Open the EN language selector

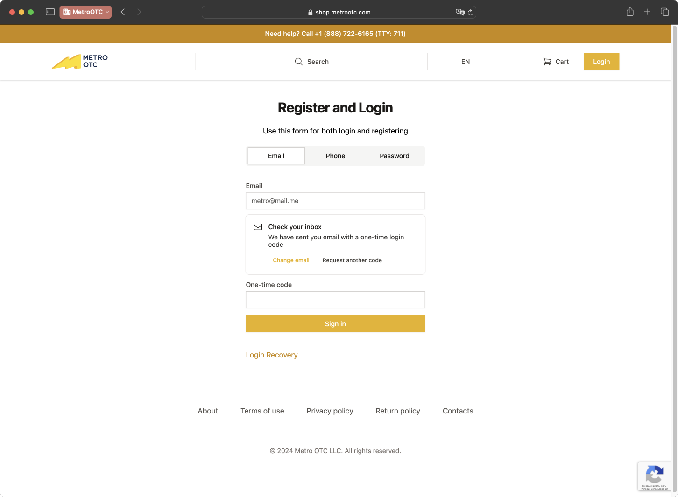pyautogui.click(x=465, y=61)
